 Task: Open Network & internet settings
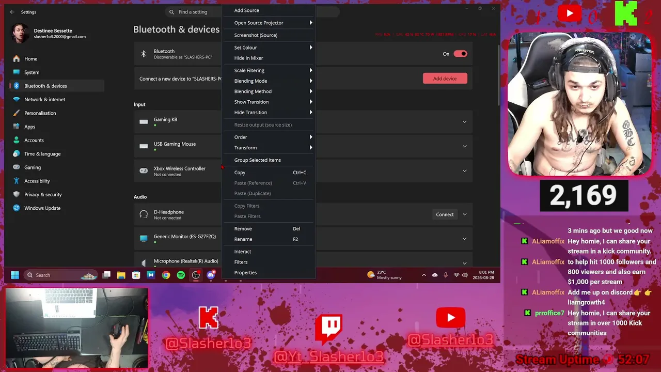57,99
